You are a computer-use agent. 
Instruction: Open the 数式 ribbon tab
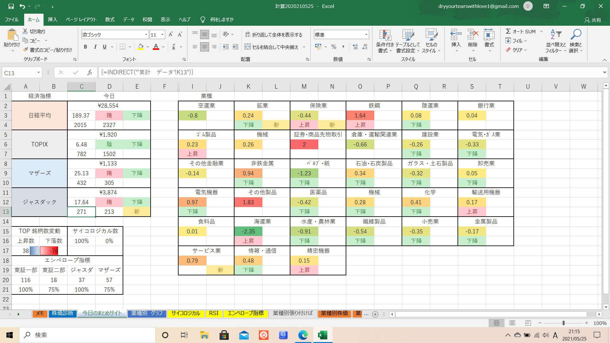pyautogui.click(x=110, y=19)
